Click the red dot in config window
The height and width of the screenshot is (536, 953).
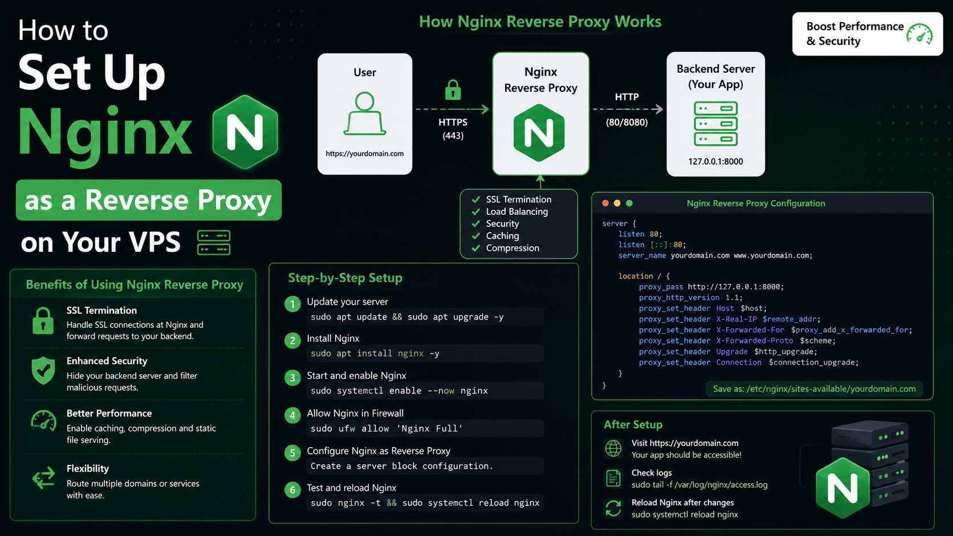click(605, 203)
